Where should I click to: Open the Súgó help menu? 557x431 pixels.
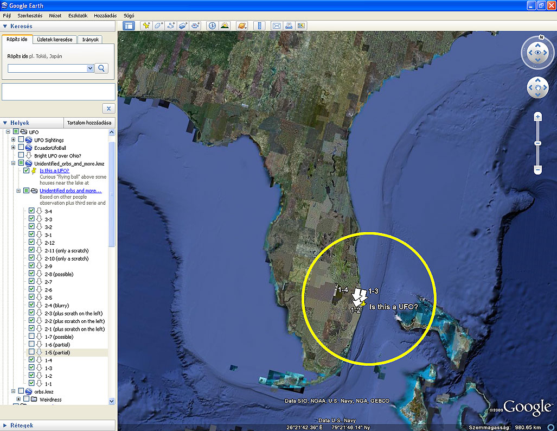(x=129, y=16)
